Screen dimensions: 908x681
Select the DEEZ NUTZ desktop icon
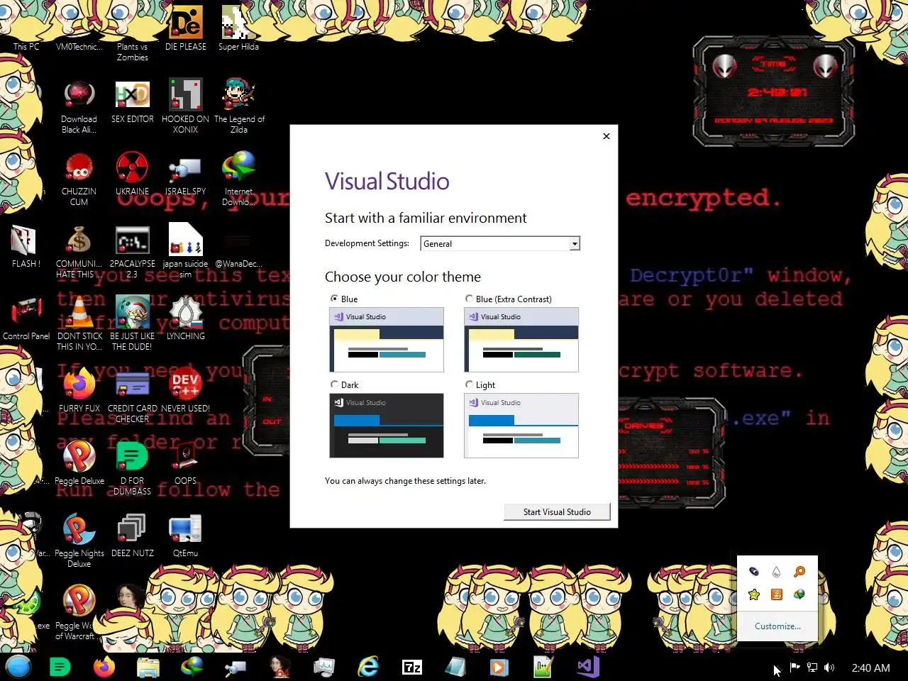click(133, 536)
